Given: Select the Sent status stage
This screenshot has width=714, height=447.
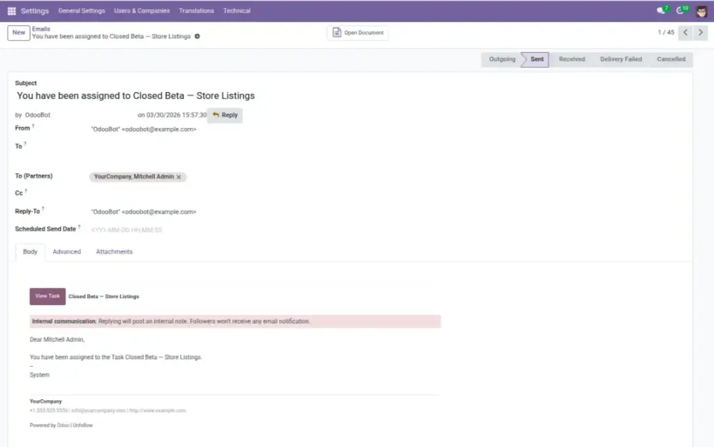Looking at the screenshot, I should pos(536,60).
